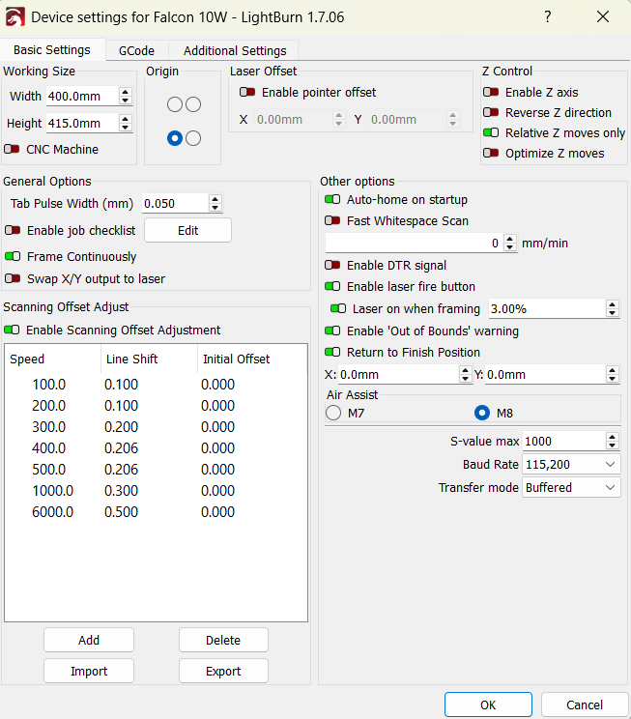Select the top-right origin radio button
631x719 pixels.
[x=193, y=104]
